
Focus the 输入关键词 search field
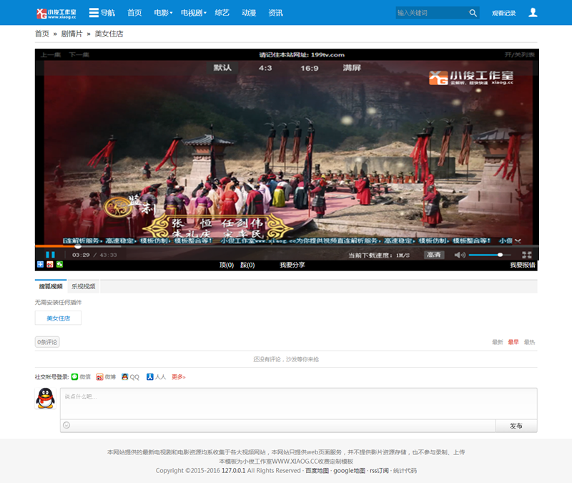[432, 13]
